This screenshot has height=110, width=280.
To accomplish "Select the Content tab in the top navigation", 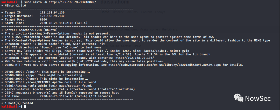I will point(146,12).
